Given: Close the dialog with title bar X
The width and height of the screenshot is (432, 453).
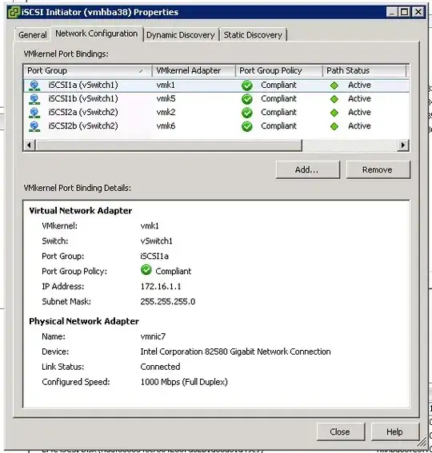Looking at the screenshot, I should [x=418, y=12].
